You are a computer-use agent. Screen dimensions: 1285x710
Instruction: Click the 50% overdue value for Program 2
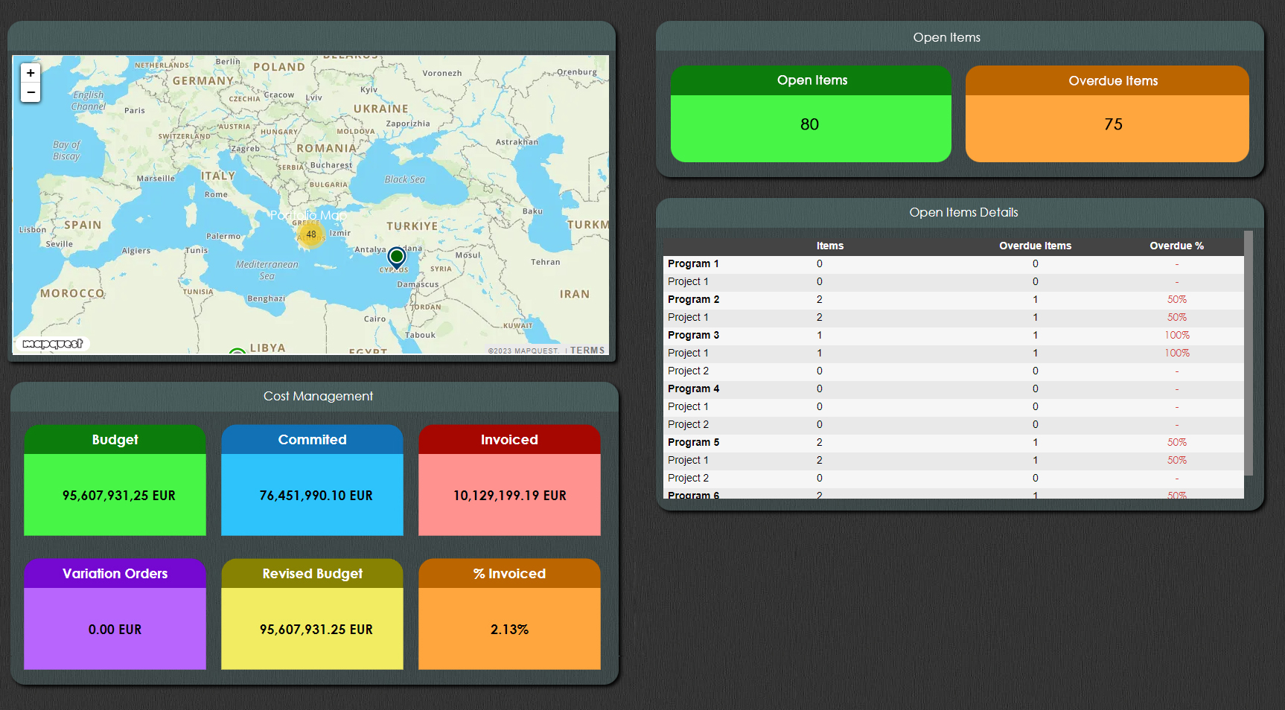pos(1177,299)
